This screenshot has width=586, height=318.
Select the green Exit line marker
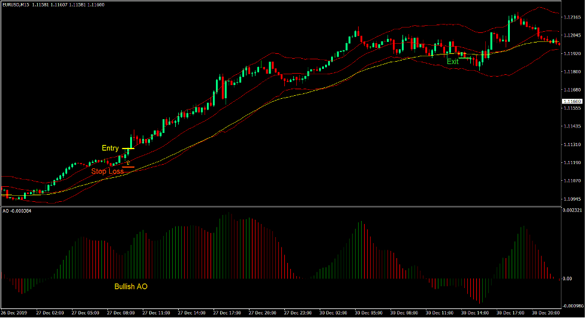[465, 58]
